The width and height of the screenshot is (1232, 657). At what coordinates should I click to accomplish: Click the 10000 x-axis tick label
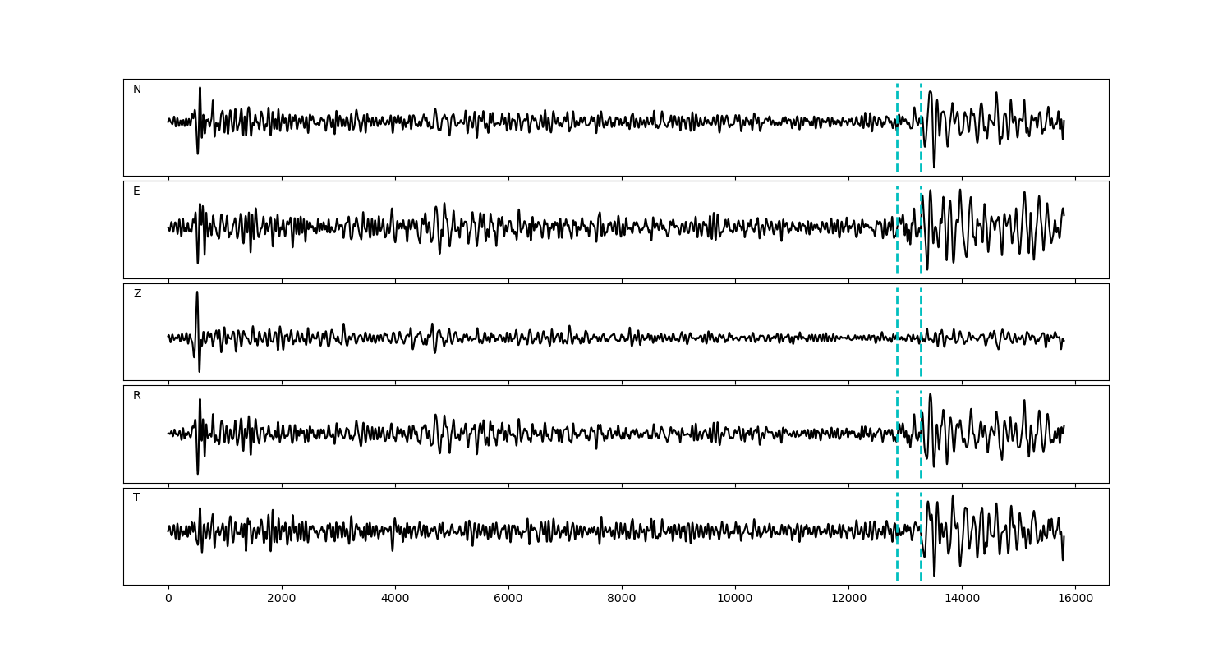tap(735, 600)
